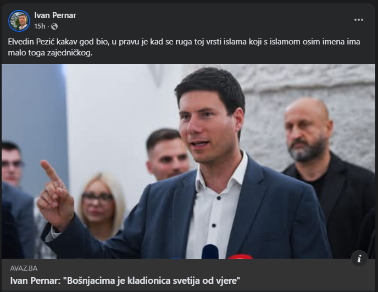Open Ivan Pernar's profile picture

coord(19,21)
